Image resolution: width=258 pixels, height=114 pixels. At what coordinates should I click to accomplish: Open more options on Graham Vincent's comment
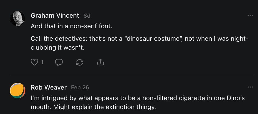point(250,15)
